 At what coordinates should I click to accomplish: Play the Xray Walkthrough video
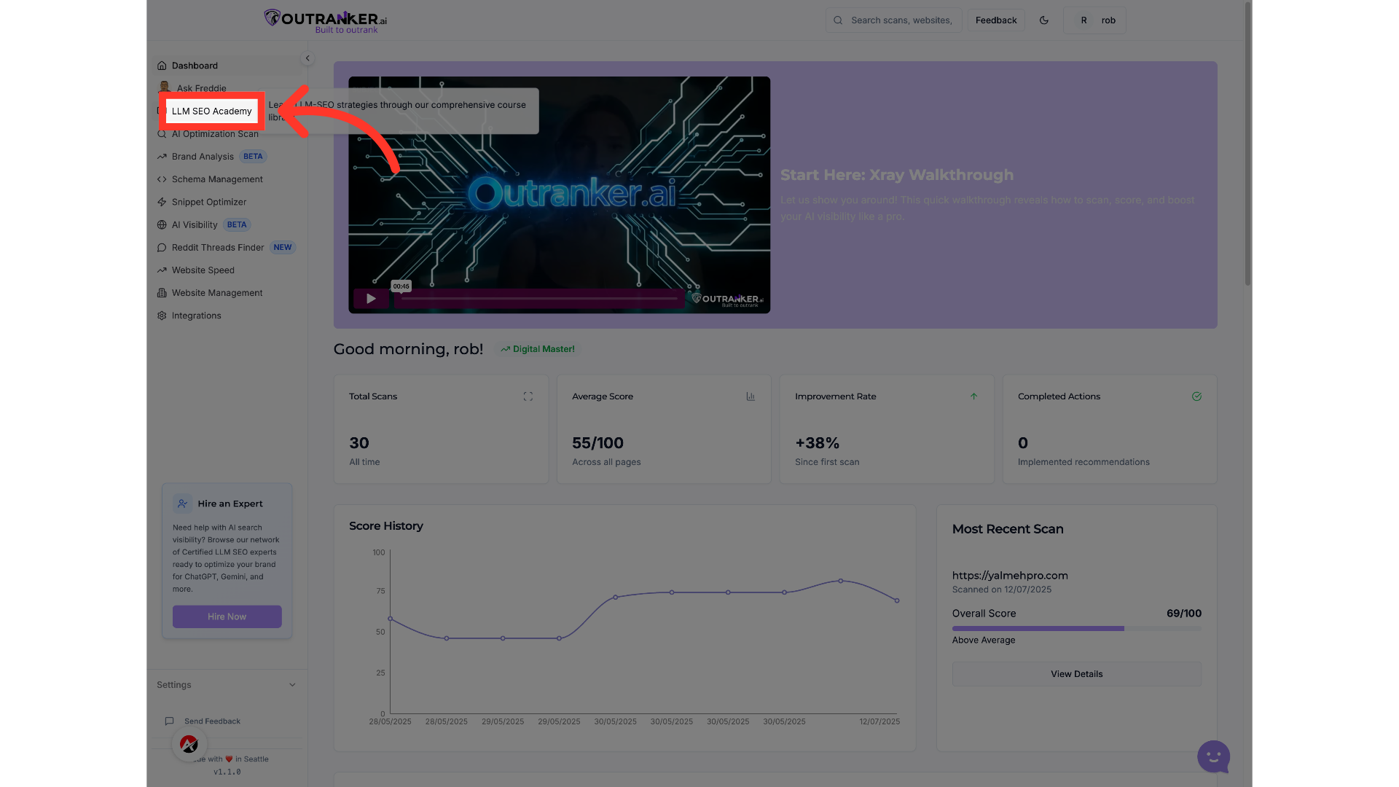click(x=371, y=299)
